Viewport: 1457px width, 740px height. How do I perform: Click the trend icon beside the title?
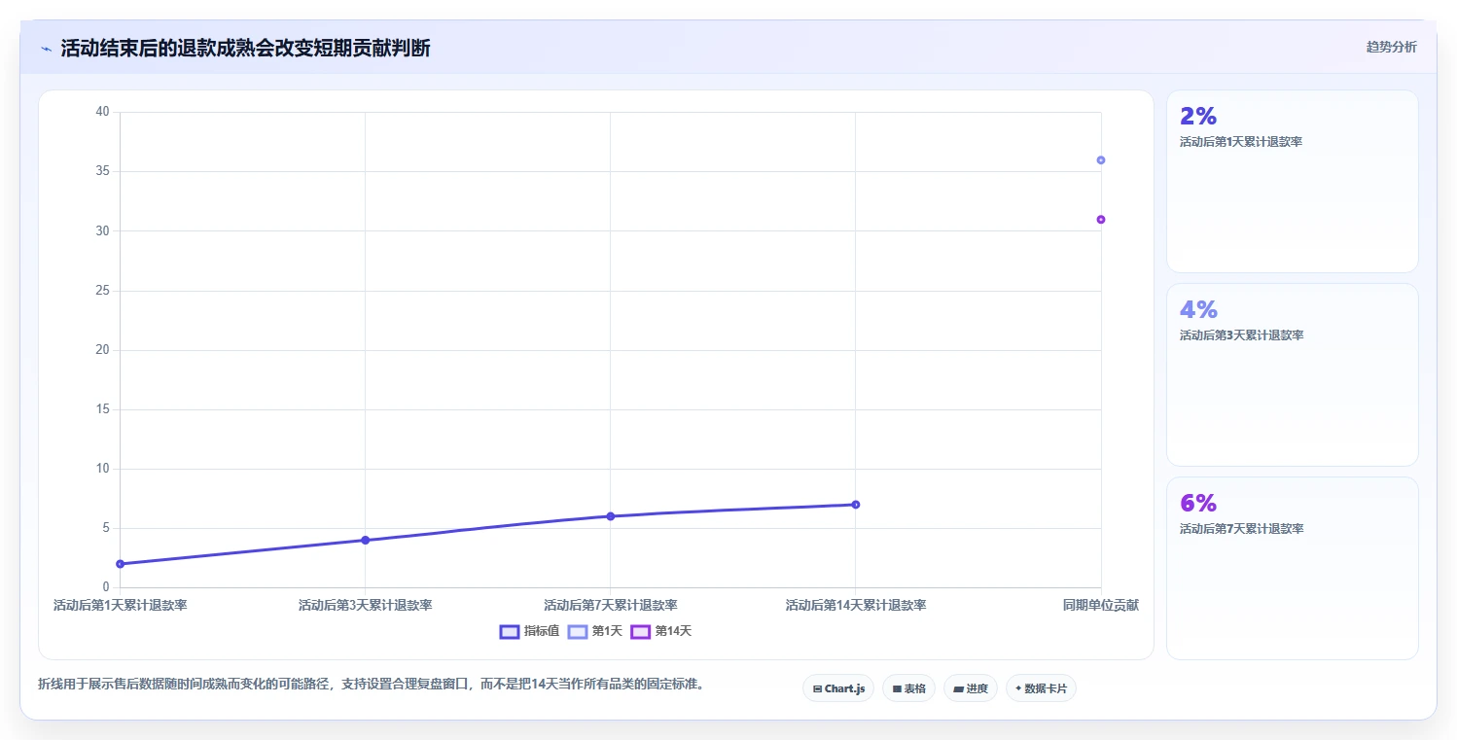pos(46,49)
